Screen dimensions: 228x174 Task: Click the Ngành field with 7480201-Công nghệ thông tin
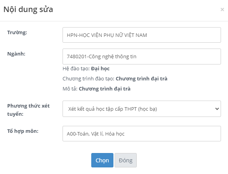click(142, 57)
